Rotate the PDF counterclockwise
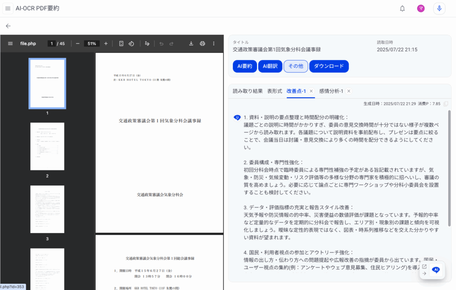This screenshot has width=456, height=290. coord(131,44)
